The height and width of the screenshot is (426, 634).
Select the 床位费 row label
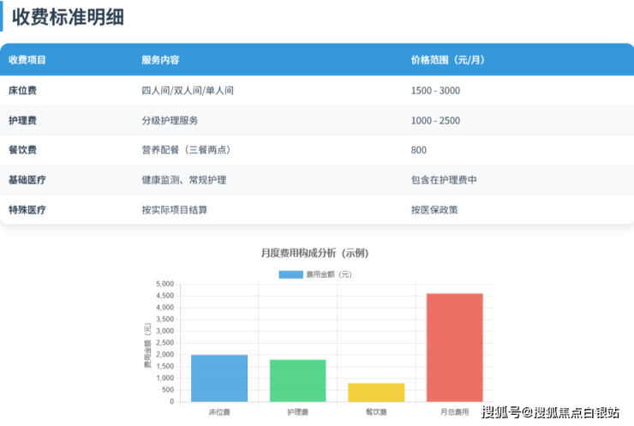[x=22, y=90]
